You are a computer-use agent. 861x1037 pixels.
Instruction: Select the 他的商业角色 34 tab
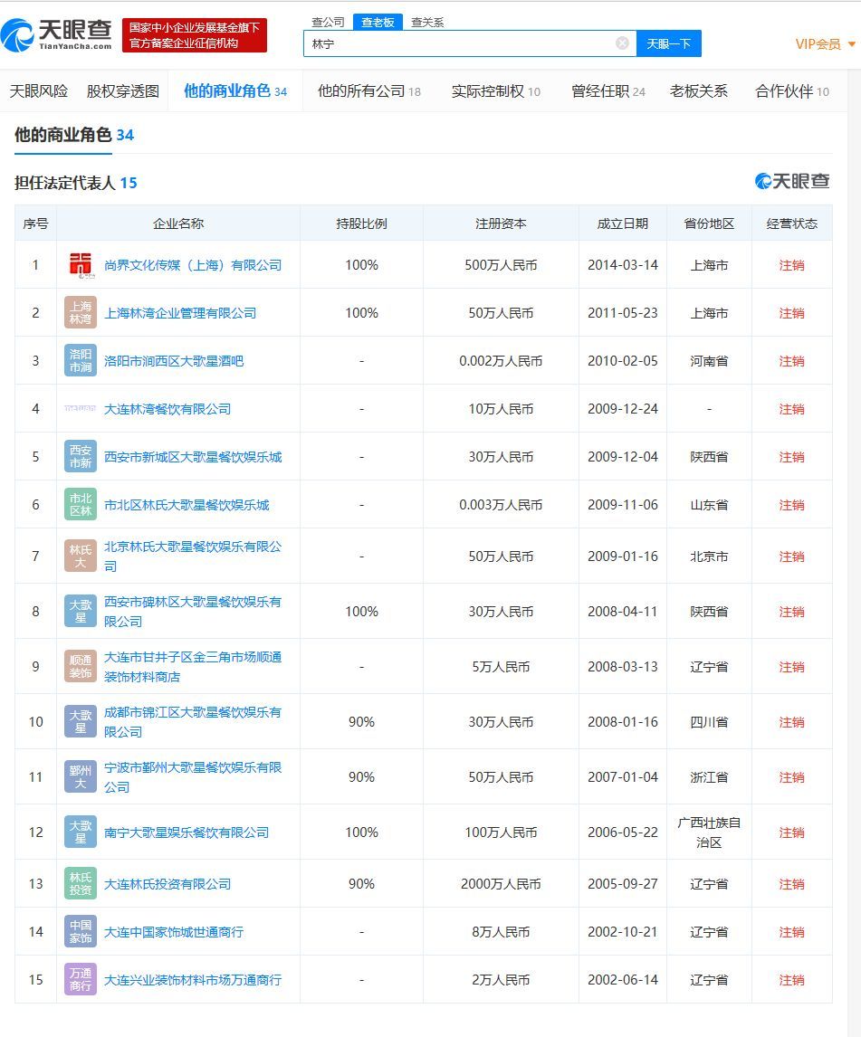click(x=235, y=91)
